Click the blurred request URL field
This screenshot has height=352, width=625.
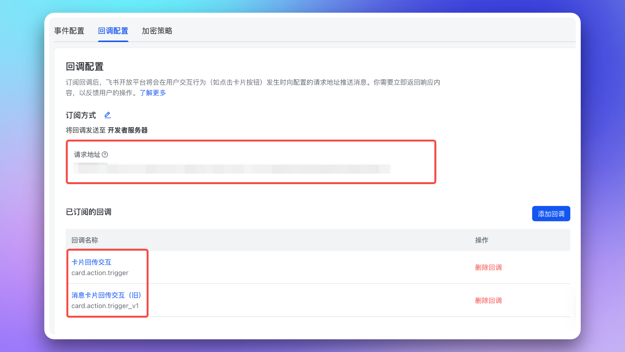pos(232,169)
